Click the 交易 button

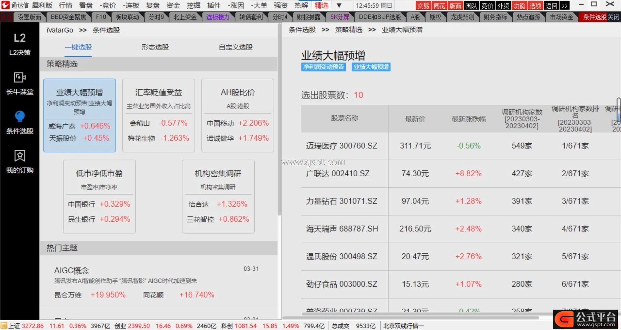click(x=423, y=6)
